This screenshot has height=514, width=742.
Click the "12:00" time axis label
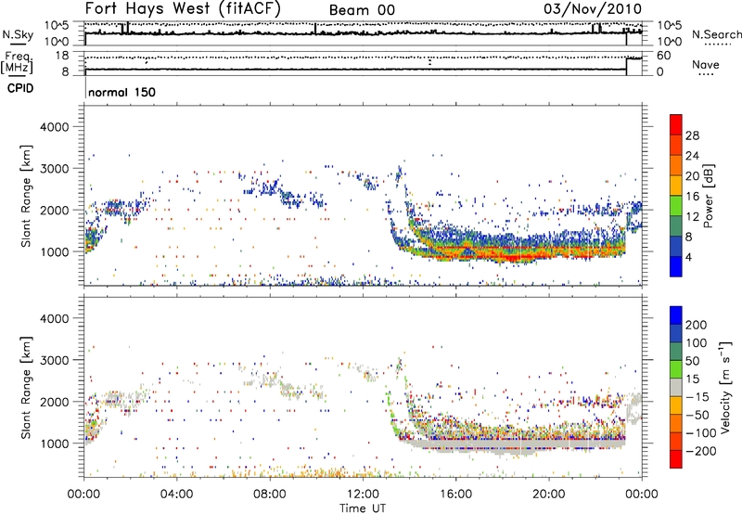[x=363, y=495]
